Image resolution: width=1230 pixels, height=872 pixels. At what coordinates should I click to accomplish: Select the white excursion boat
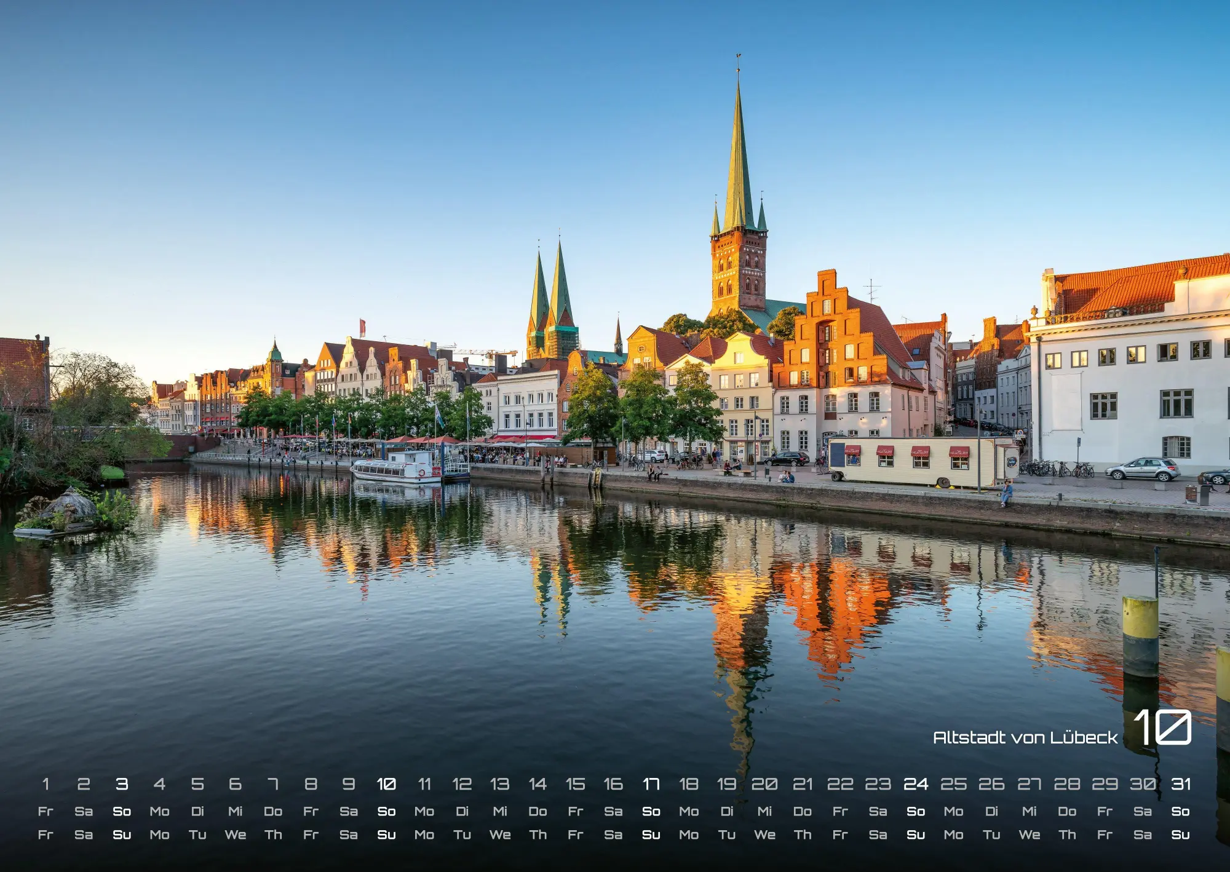tap(397, 467)
